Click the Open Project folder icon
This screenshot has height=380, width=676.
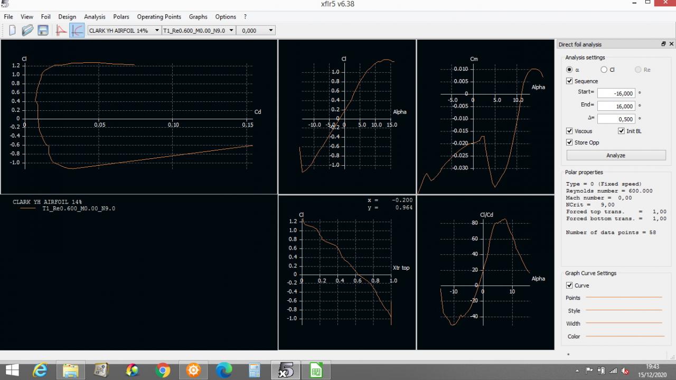tap(27, 31)
